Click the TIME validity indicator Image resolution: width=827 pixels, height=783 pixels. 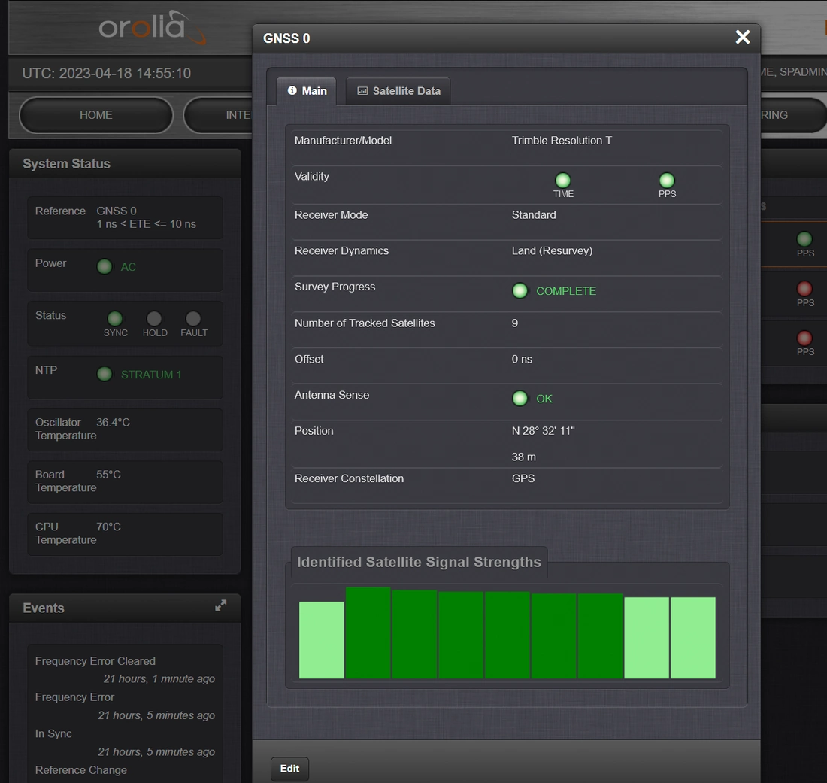[563, 181]
